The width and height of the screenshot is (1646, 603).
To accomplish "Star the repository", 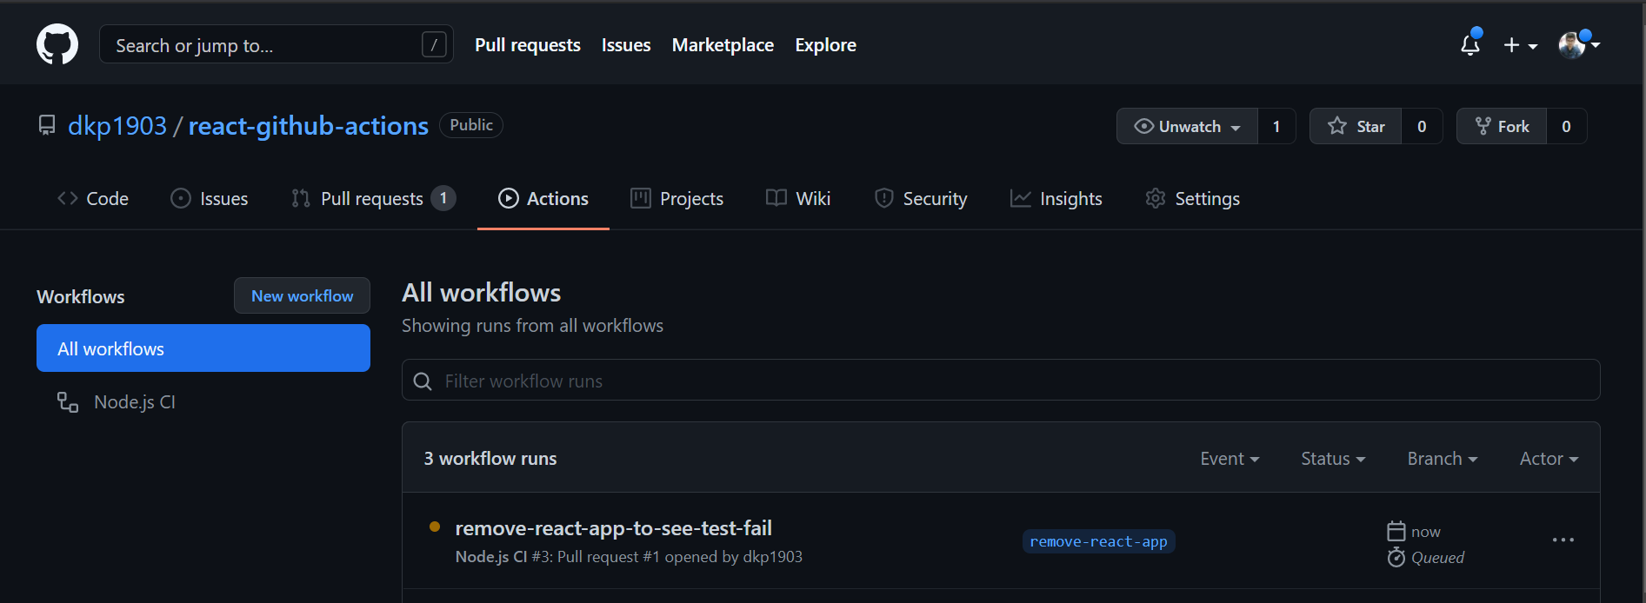I will coord(1356,126).
